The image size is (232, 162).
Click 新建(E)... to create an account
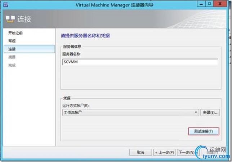tap(210, 113)
